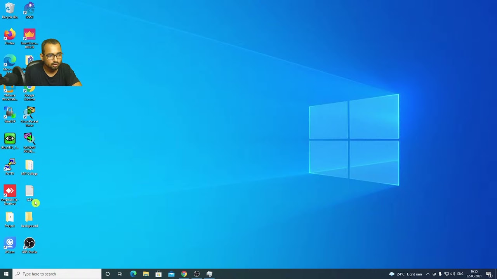Open the last running app on taskbar
This screenshot has height=279, width=497.
[209, 274]
